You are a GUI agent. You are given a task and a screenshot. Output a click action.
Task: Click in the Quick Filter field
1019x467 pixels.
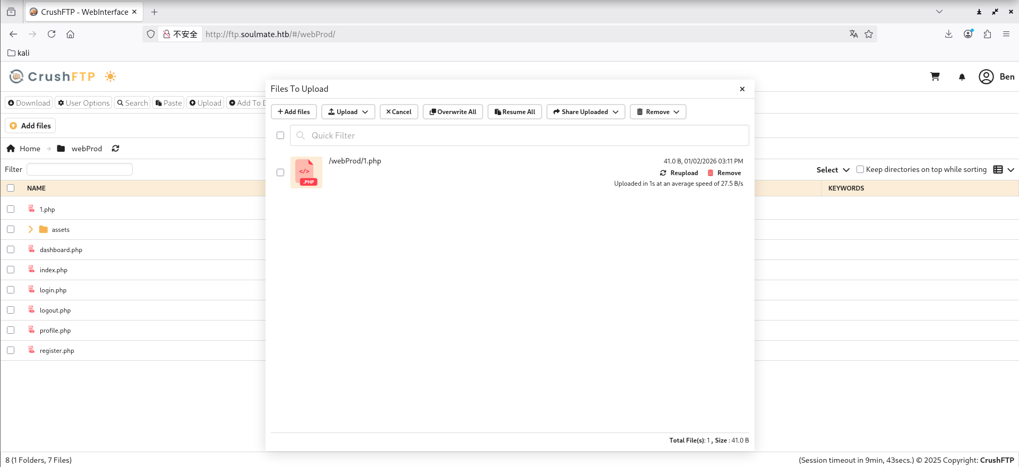520,135
